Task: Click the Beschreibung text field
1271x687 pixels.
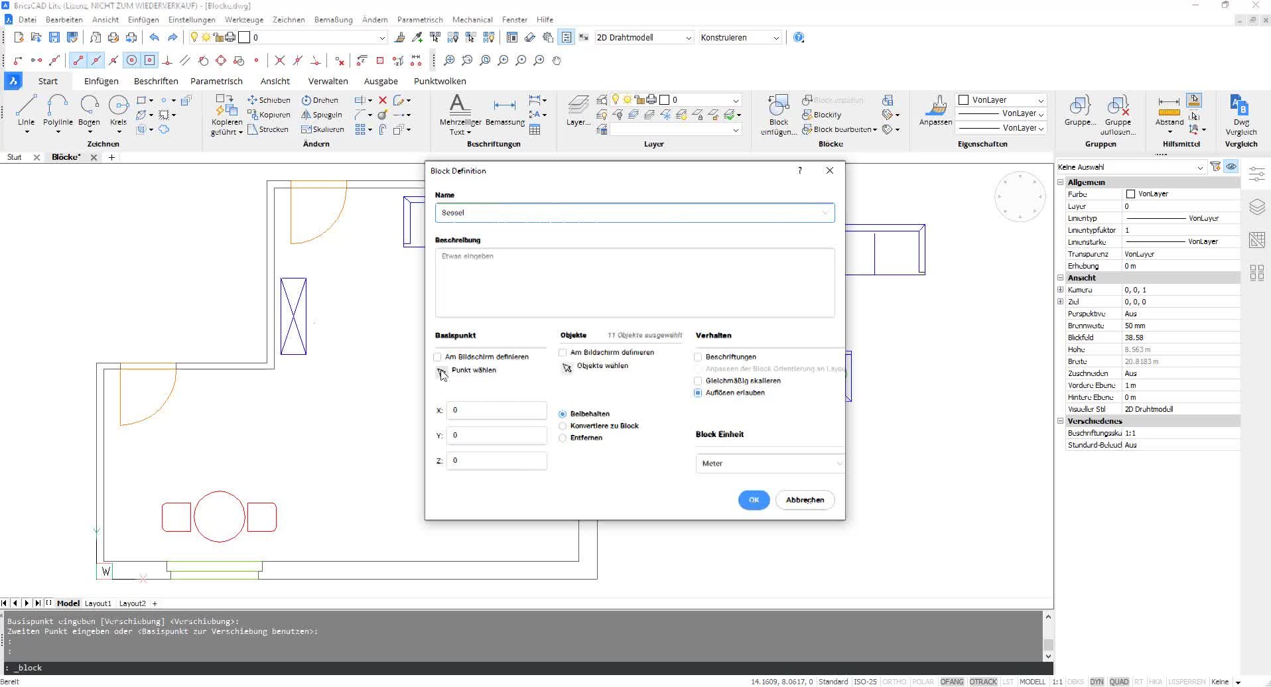Action: (634, 283)
